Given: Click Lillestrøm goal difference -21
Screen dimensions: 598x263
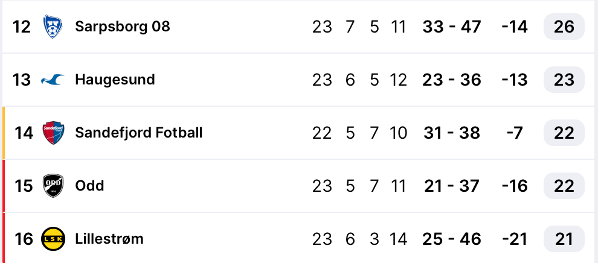Looking at the screenshot, I should click(x=514, y=239).
